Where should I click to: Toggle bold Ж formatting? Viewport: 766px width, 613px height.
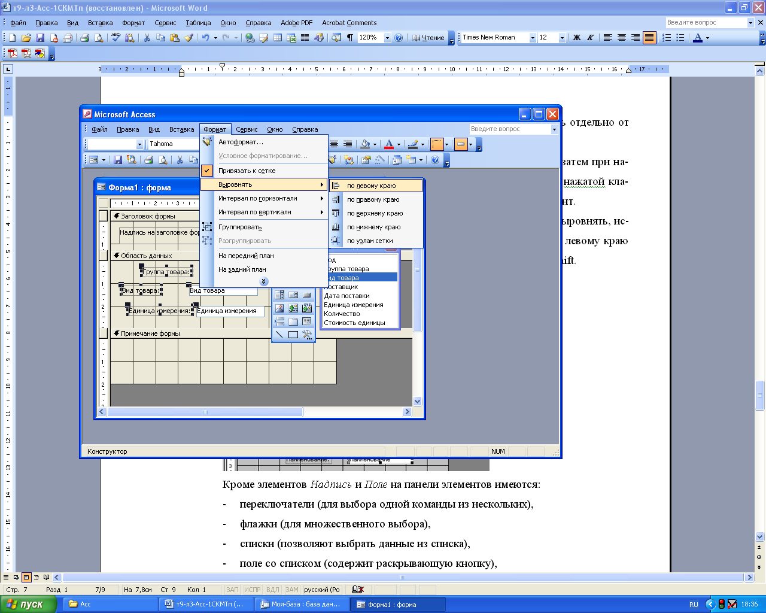point(577,38)
